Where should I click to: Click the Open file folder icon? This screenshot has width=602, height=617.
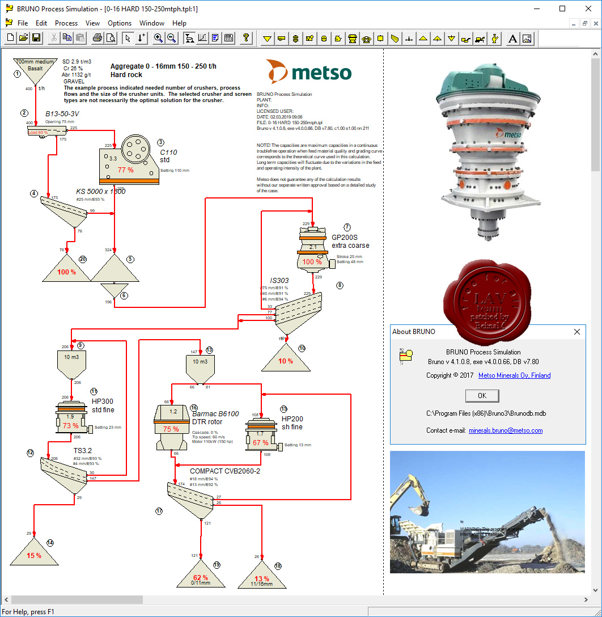click(24, 38)
